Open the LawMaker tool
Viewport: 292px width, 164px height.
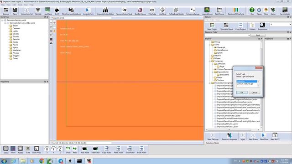(48, 11)
